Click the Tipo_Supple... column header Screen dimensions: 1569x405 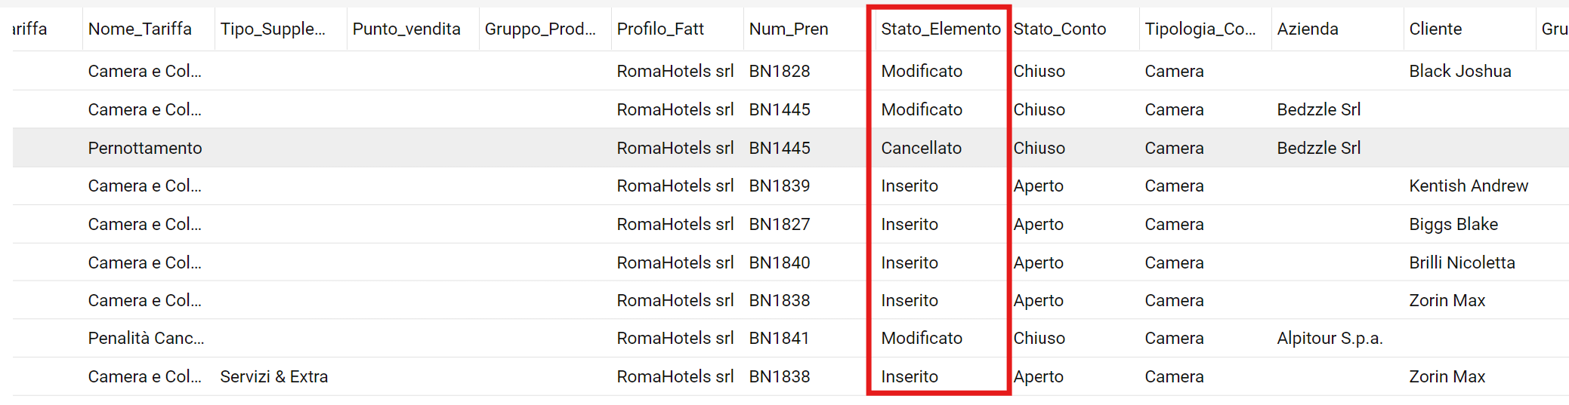click(x=273, y=29)
